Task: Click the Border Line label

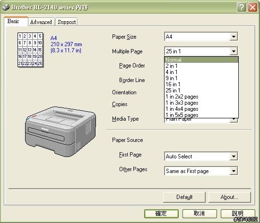Action: (x=132, y=80)
